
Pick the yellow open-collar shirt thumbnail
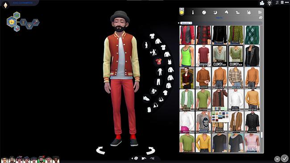[203, 143]
